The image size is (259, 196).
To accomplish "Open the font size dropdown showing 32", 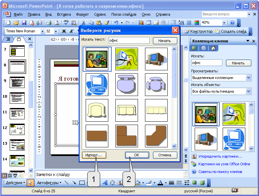I will tap(56, 31).
